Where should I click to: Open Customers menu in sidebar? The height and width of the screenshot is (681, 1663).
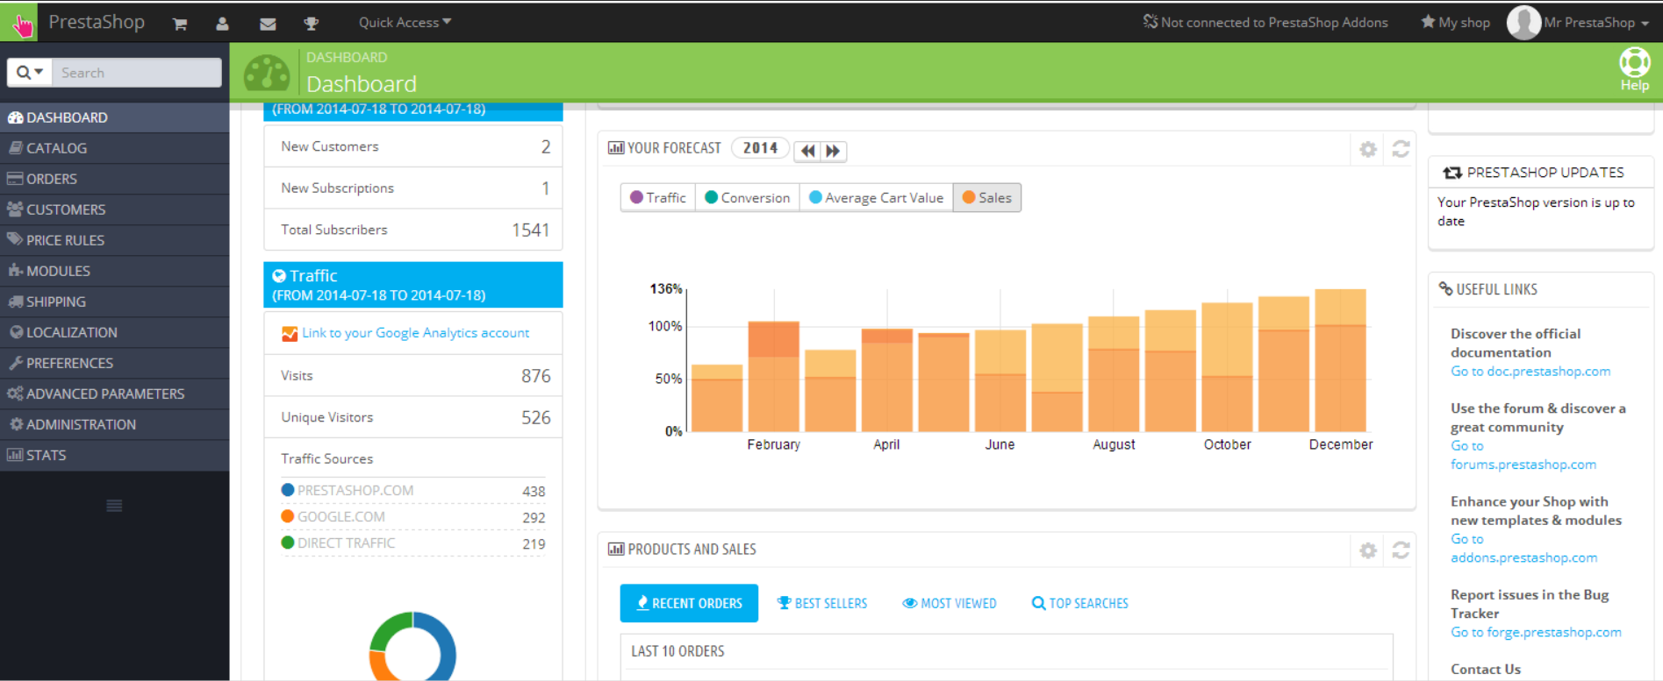coord(114,209)
